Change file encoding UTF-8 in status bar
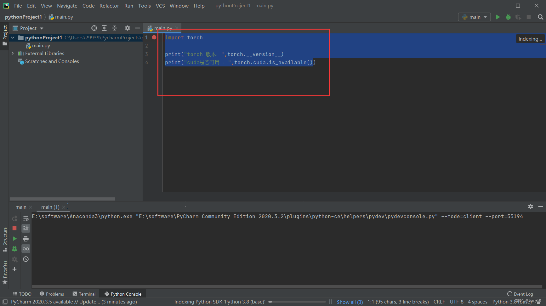Viewport: 546px width, 306px height. tap(457, 302)
